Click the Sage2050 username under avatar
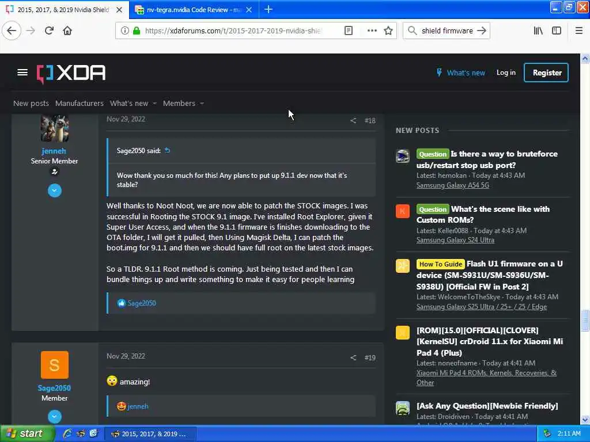The height and width of the screenshot is (442, 590). pyautogui.click(x=54, y=388)
